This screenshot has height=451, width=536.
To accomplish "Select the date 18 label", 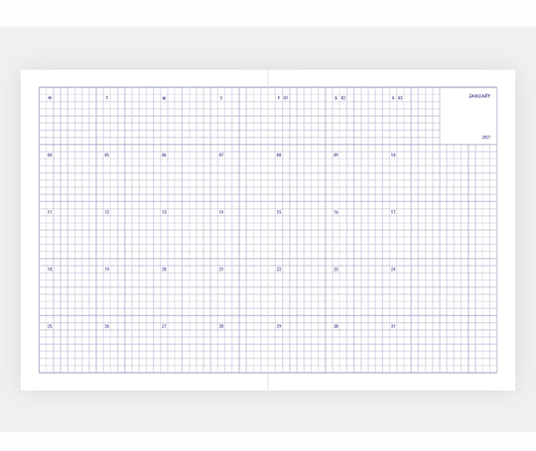I will 50,270.
